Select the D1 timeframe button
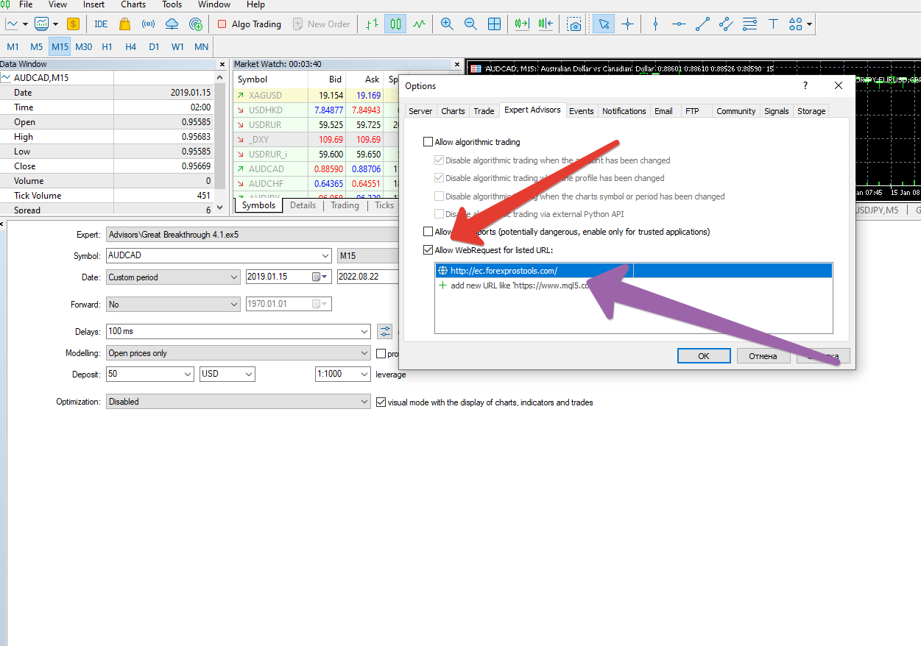Image resolution: width=921 pixels, height=646 pixels. [x=154, y=47]
